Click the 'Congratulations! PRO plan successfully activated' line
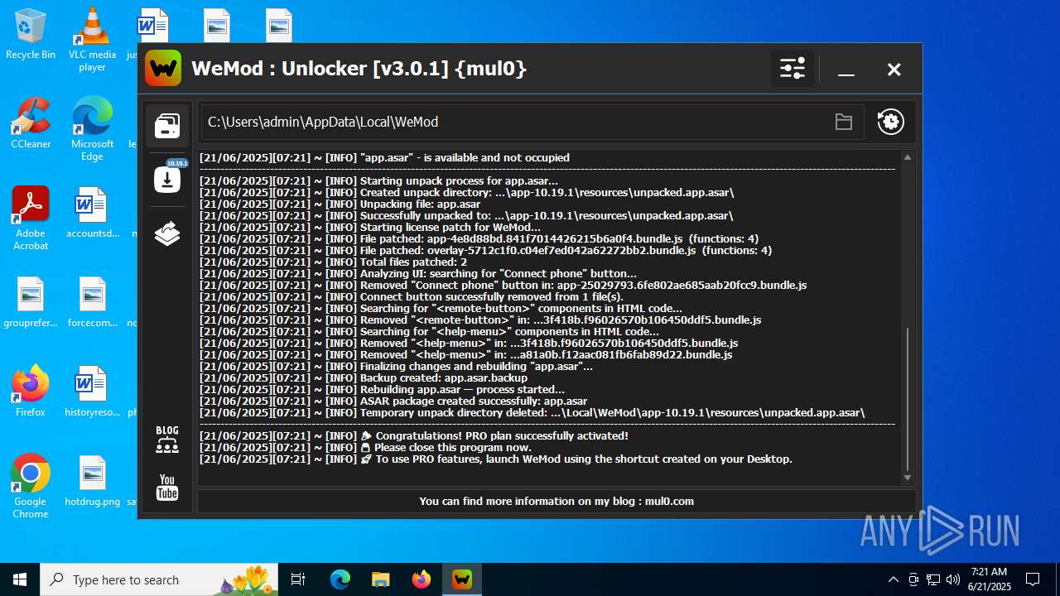 [413, 435]
